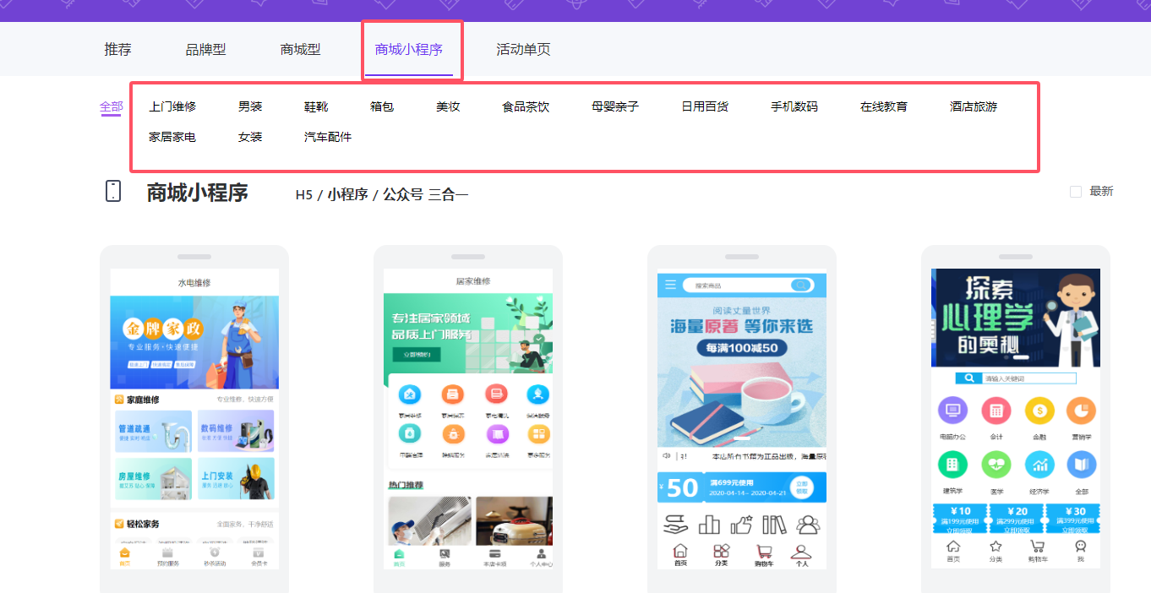Open the 活动单页 tab
This screenshot has width=1151, height=593.
pyautogui.click(x=523, y=50)
